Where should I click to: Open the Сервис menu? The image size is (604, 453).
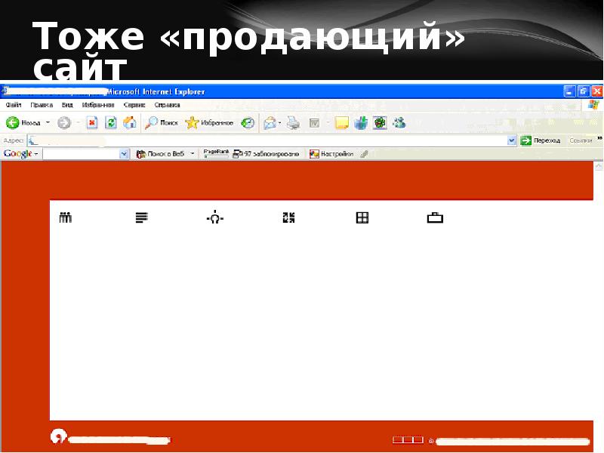[x=135, y=106]
